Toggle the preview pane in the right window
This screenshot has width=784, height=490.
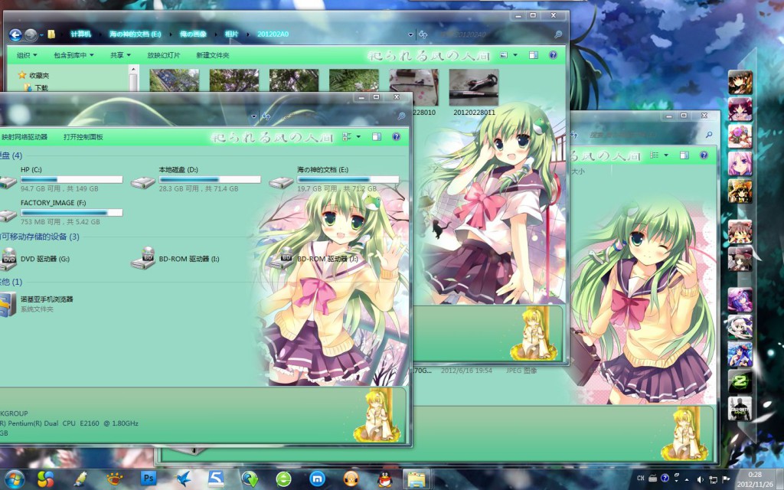pos(684,155)
